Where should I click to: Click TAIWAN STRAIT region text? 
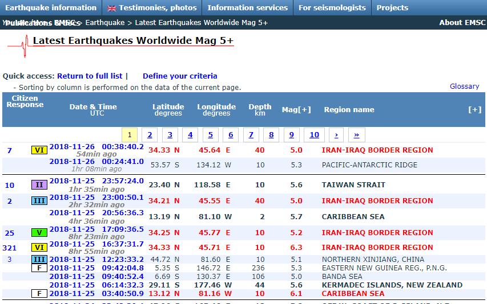coord(353,185)
